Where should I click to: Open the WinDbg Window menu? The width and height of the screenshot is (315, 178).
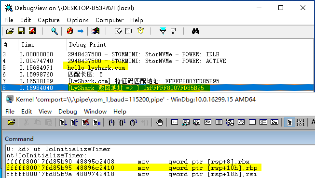(x=95, y=112)
